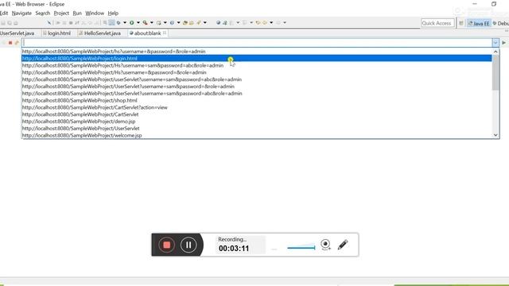Select the highlighted login.html URL entry
Image resolution: width=509 pixels, height=286 pixels.
tap(257, 58)
